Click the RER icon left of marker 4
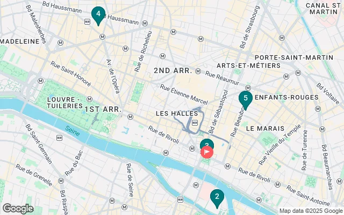 click(87, 21)
